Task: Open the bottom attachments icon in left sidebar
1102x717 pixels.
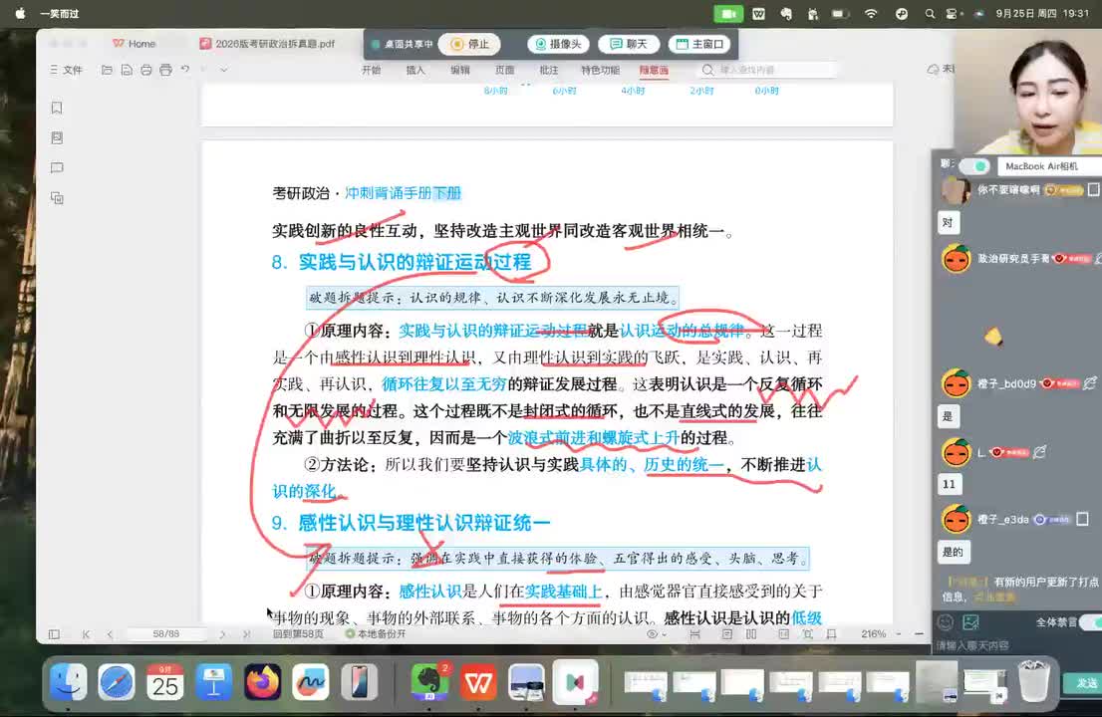Action: pos(57,198)
